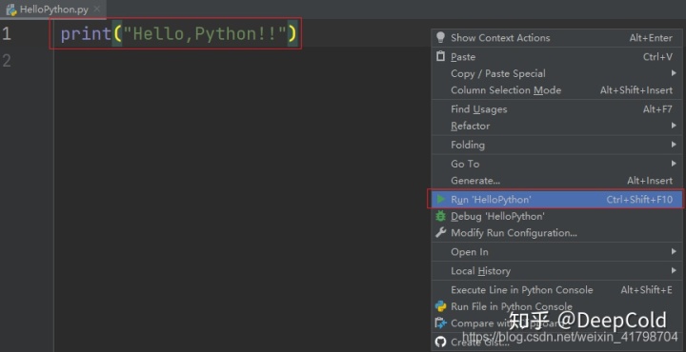Switch to the HelloPython.py tab
686x352 pixels.
coord(48,10)
